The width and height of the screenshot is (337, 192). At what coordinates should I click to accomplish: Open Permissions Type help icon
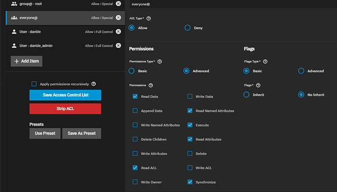(x=160, y=61)
